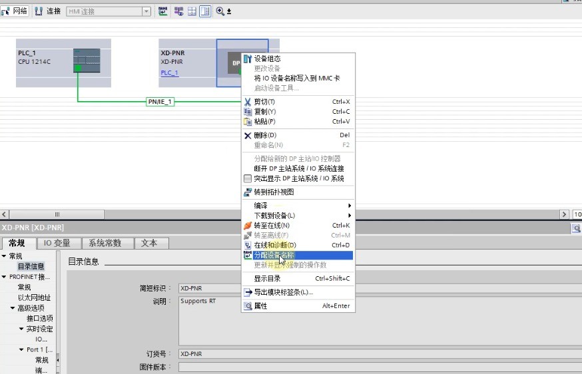
Task: Collapse the 常规 root tree node
Action: tap(4, 256)
